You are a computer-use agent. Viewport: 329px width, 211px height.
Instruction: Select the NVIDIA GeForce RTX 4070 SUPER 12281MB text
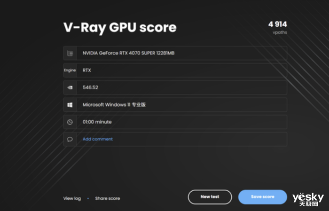[x=128, y=53]
